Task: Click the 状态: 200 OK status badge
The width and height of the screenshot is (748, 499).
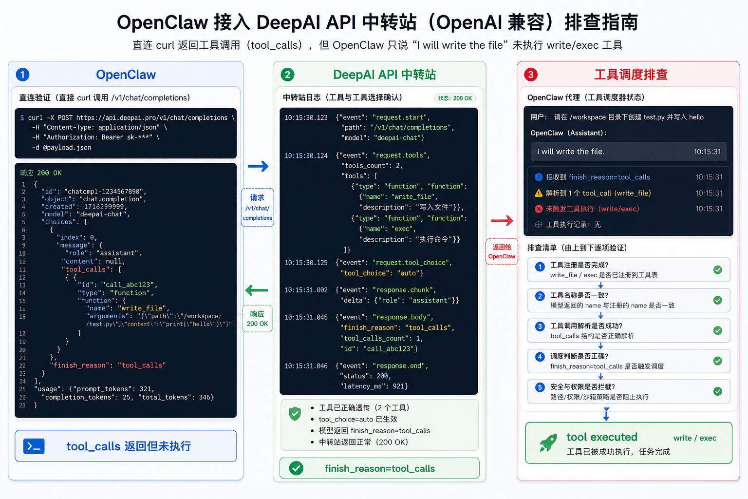Action: click(x=455, y=98)
